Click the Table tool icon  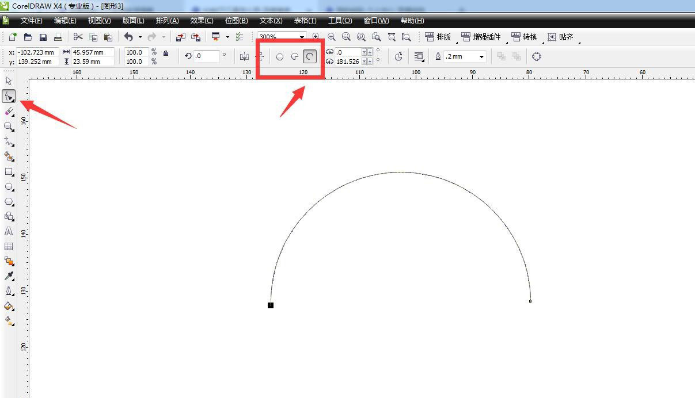pyautogui.click(x=9, y=246)
